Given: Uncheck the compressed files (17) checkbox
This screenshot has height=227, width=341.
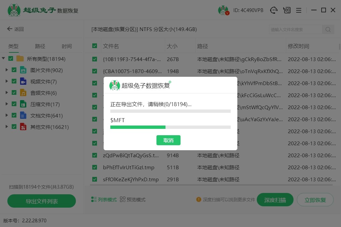Looking at the screenshot, I should pyautogui.click(x=14, y=104).
